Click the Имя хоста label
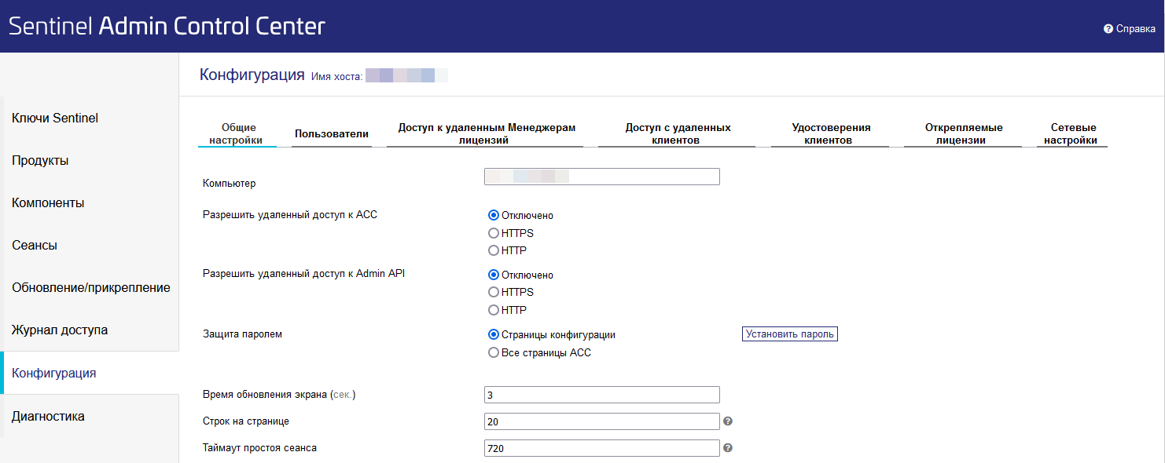The image size is (1165, 463). [337, 77]
